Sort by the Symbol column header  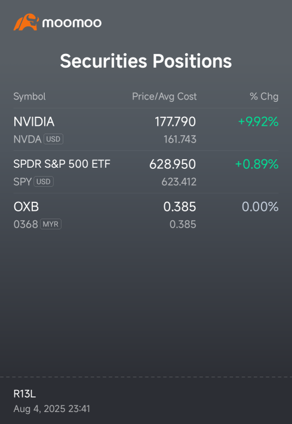(x=30, y=96)
